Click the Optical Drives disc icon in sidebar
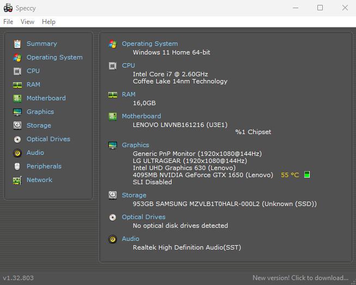Viewport: 356px width, 285px height. pos(17,139)
